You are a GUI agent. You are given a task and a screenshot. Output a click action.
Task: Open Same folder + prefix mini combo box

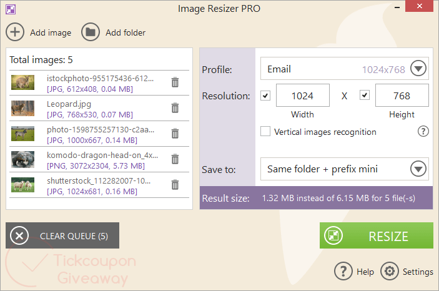pyautogui.click(x=344, y=169)
